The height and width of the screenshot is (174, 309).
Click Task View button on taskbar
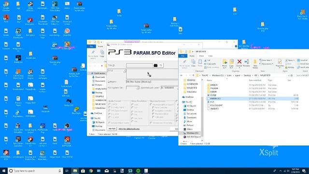point(67,171)
